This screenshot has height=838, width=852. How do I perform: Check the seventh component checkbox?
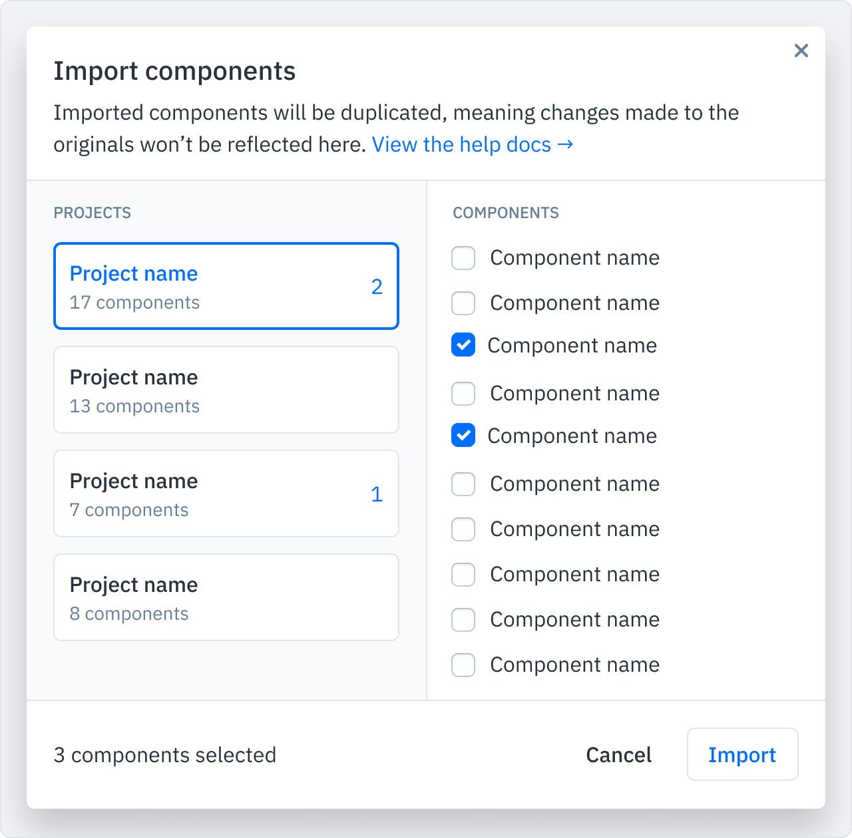[463, 529]
